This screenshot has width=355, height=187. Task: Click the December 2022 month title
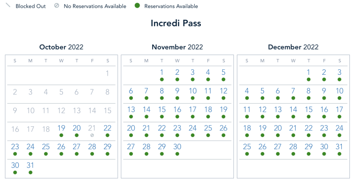pyautogui.click(x=293, y=47)
